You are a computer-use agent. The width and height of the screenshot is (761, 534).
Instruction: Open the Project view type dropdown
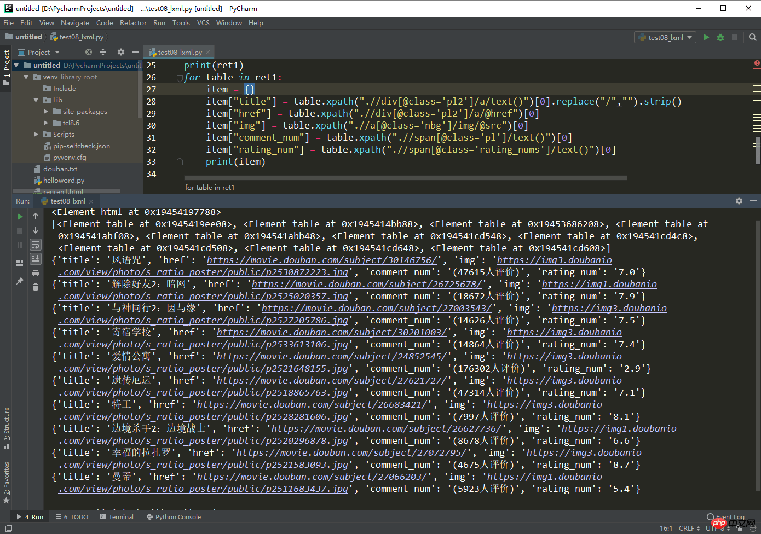38,52
